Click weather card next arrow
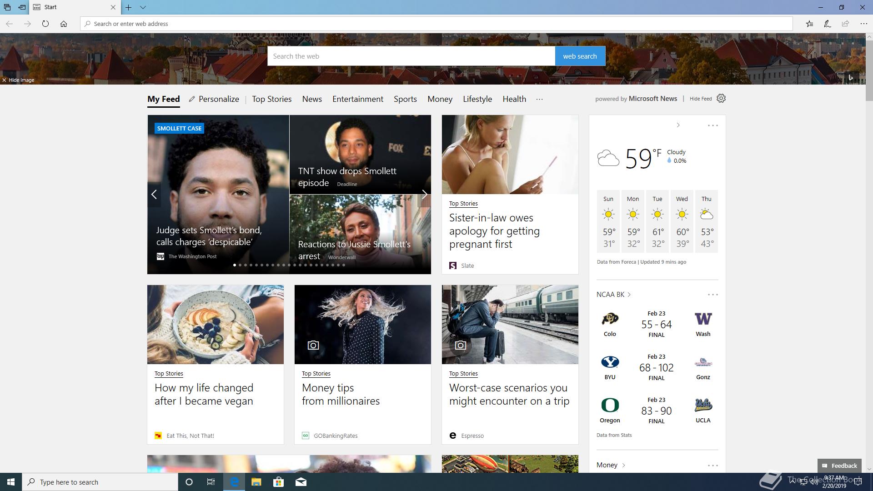Viewport: 873px width, 491px height. (678, 125)
